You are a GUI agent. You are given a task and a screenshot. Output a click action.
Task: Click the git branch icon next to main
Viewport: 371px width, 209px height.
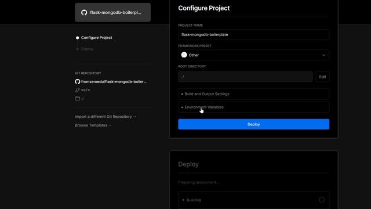(x=77, y=90)
